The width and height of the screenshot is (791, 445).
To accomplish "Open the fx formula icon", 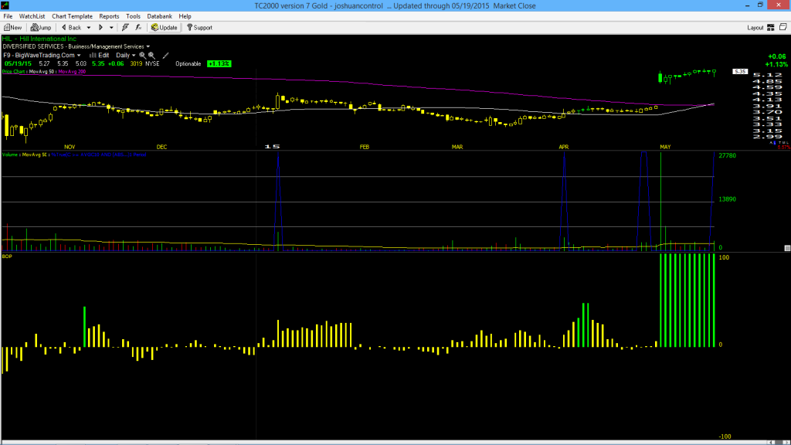I will [x=138, y=28].
